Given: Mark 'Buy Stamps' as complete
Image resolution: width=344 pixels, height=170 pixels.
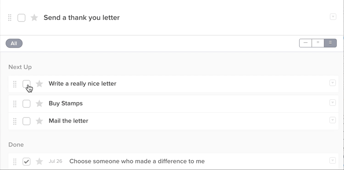Looking at the screenshot, I should 27,104.
